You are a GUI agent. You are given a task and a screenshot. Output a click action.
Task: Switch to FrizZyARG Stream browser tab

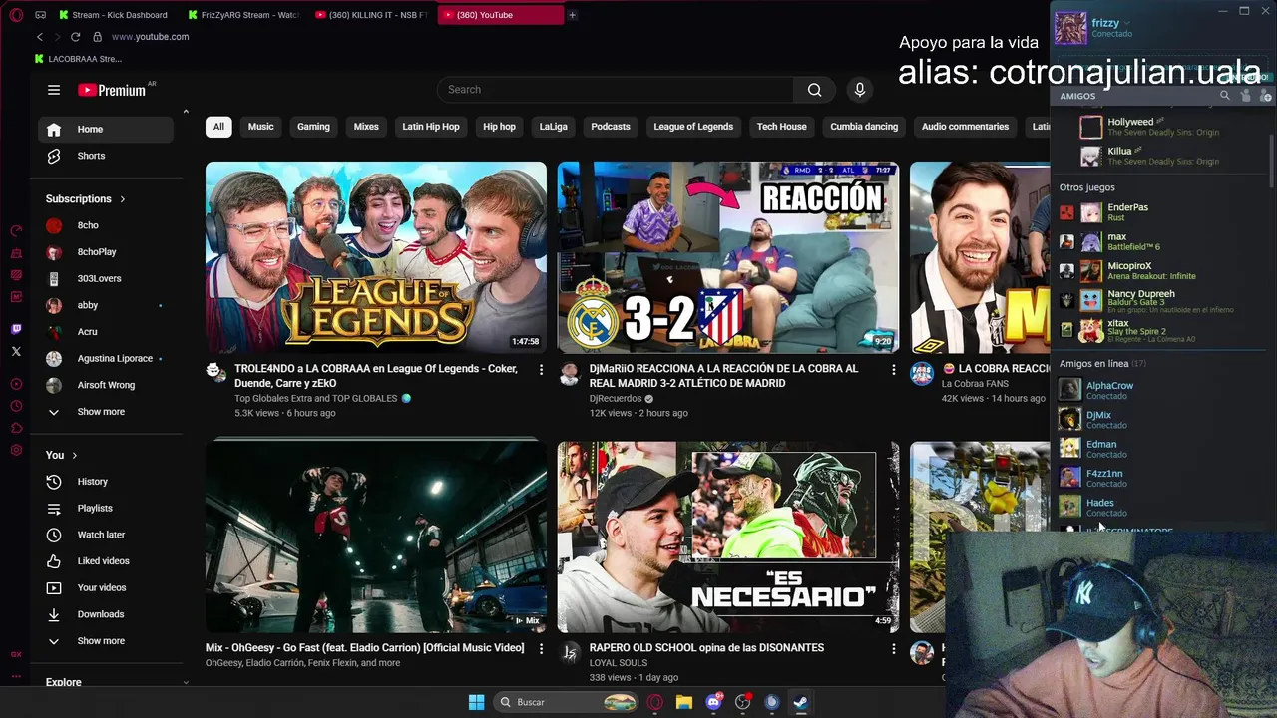click(242, 15)
